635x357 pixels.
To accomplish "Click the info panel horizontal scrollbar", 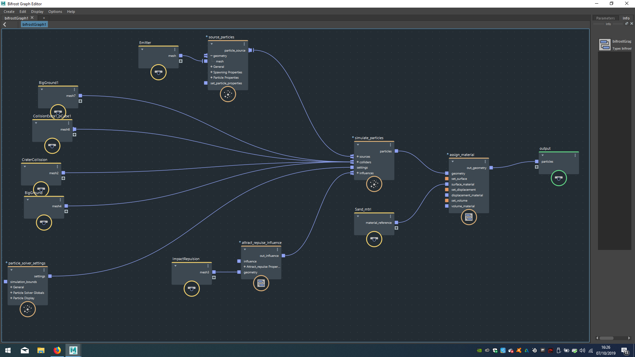I will pos(606,338).
